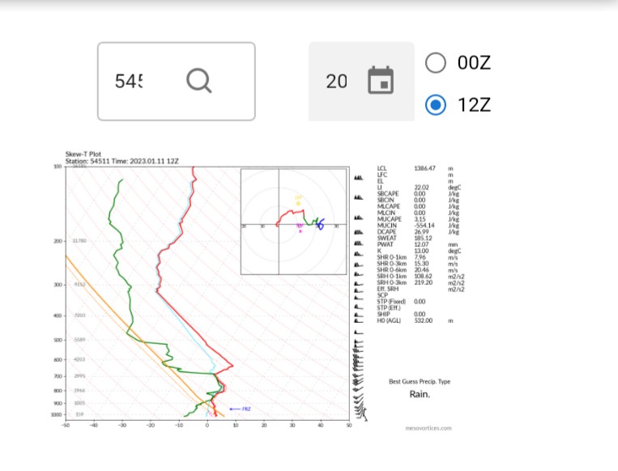This screenshot has width=618, height=471.
Task: Click the Best Guess Precip. Type heading
Action: pyautogui.click(x=420, y=381)
